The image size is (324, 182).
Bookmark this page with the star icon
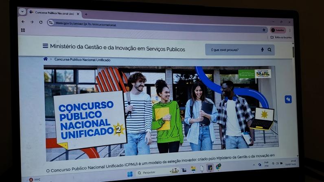click(x=264, y=30)
